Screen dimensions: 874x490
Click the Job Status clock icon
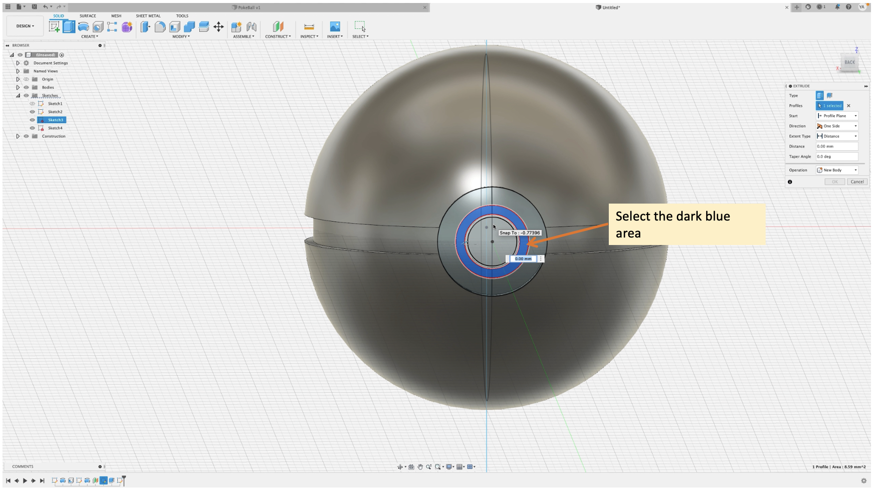[x=820, y=7]
